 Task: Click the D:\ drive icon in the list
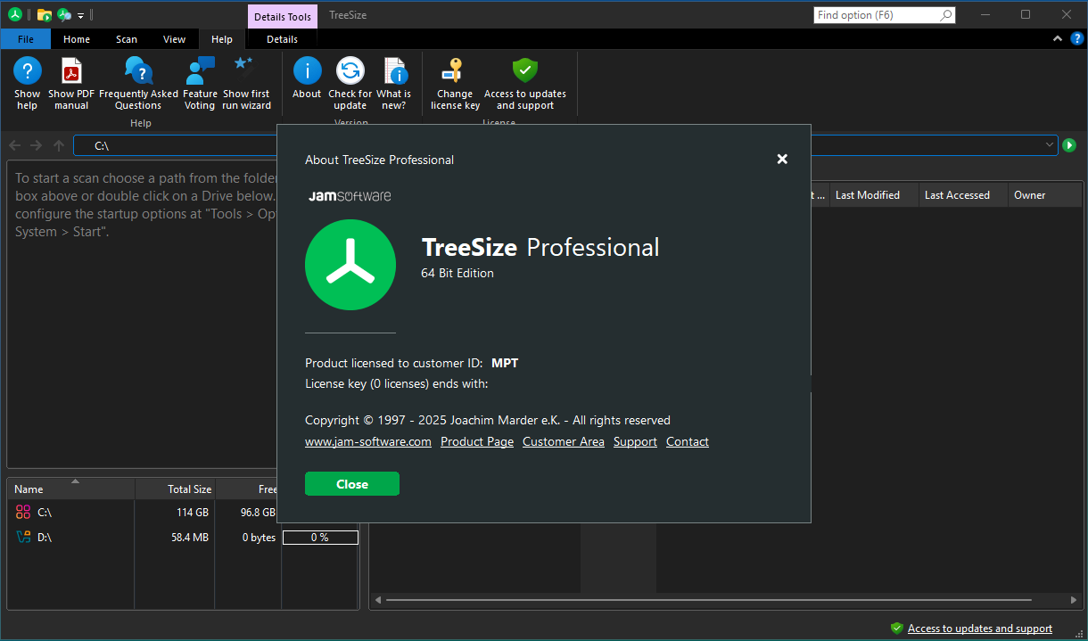coord(23,538)
